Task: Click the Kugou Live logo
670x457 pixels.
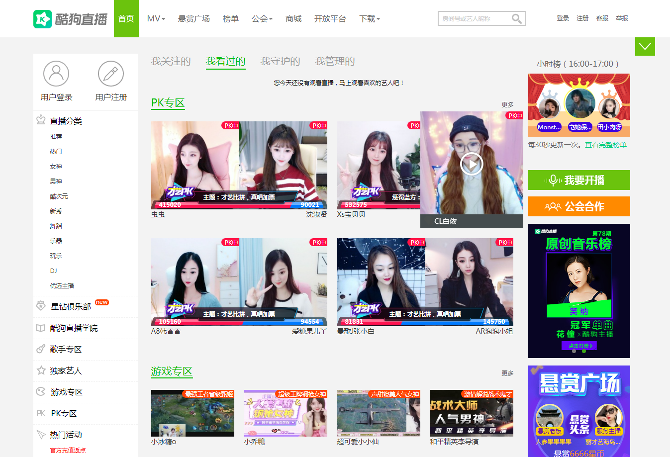Action: [70, 19]
